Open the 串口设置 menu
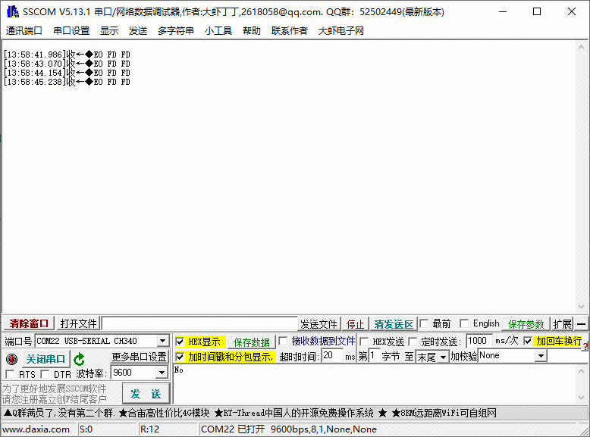 click(x=71, y=30)
